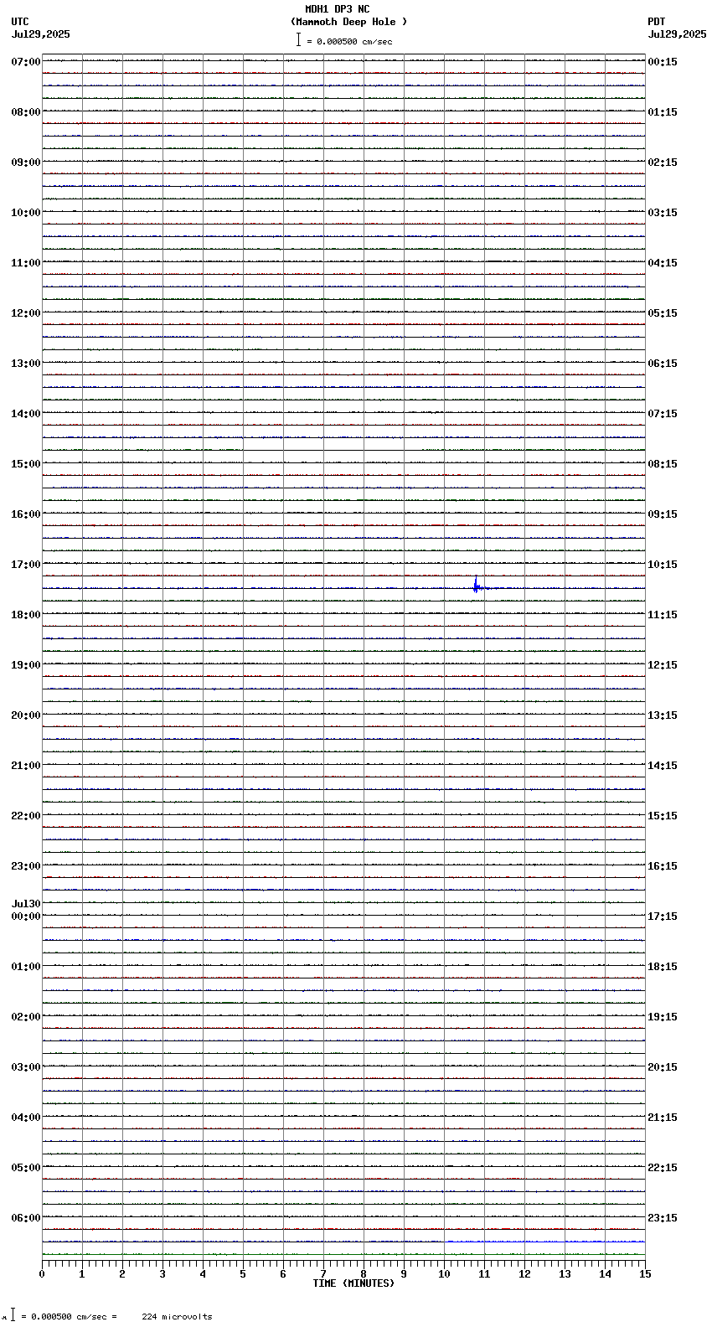Viewport: 712px width, 1327px height.
Task: Click the 06:00 UTC row label
Action: pyautogui.click(x=26, y=1218)
